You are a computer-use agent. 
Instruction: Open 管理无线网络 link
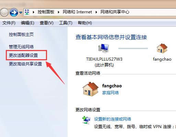21,47
